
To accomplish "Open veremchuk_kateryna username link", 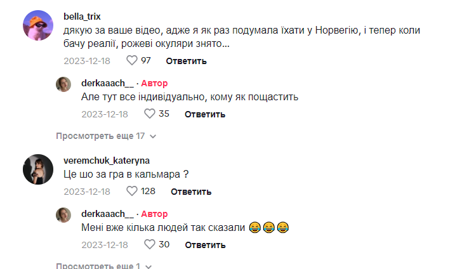I will 107,160.
